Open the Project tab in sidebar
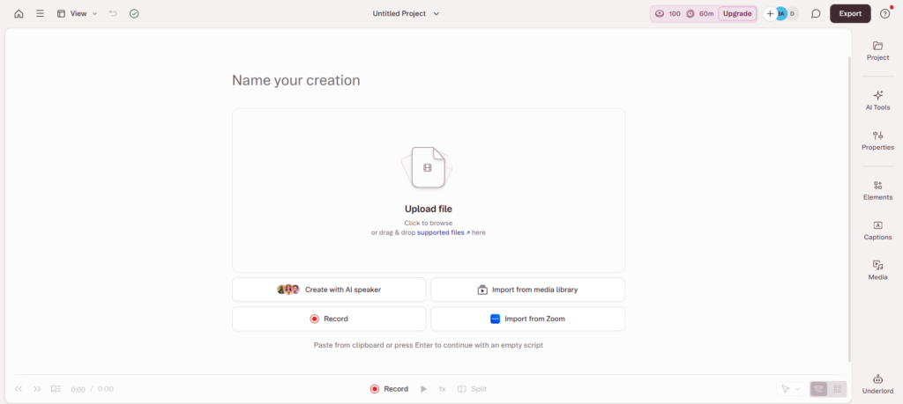The image size is (903, 404). pyautogui.click(x=877, y=50)
